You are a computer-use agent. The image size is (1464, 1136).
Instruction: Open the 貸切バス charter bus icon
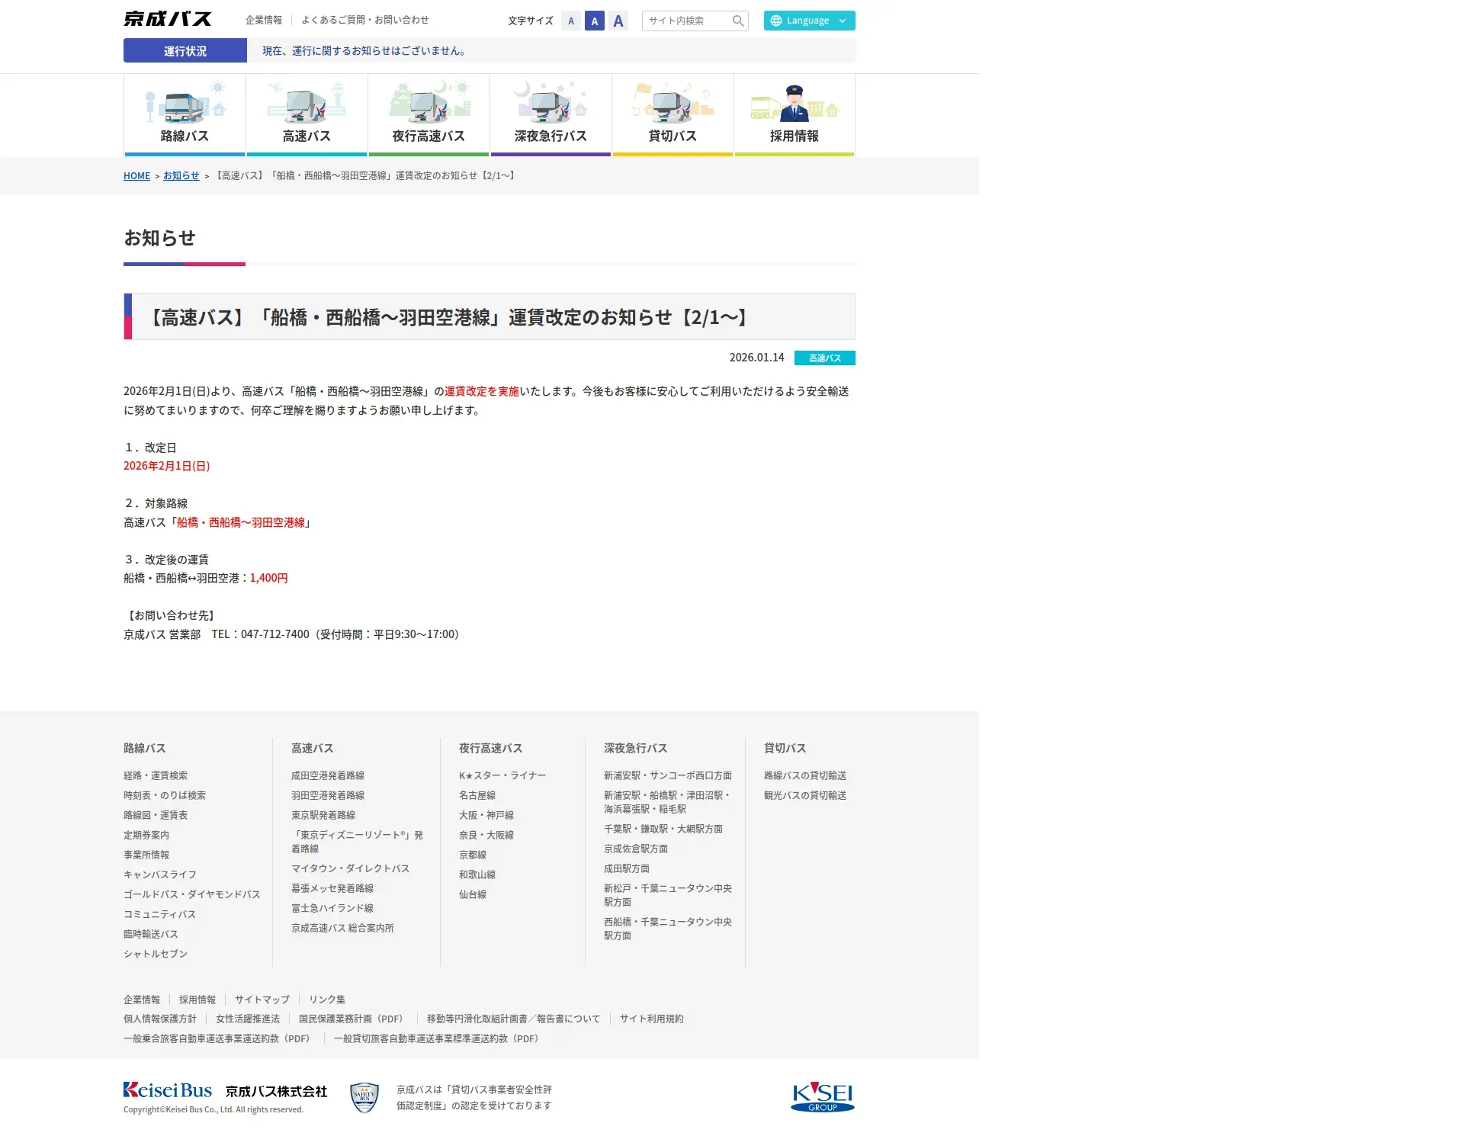pyautogui.click(x=673, y=105)
